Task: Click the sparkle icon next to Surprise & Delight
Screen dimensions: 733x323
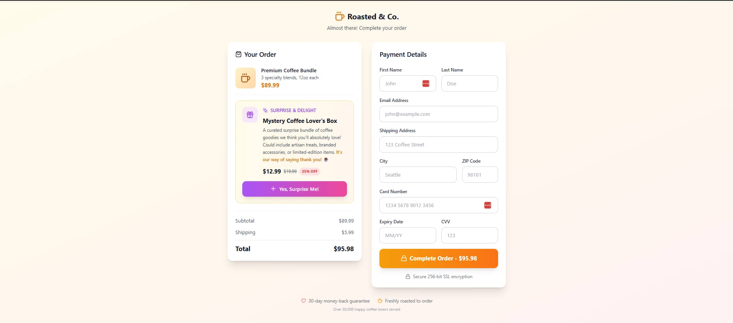Action: [265, 110]
